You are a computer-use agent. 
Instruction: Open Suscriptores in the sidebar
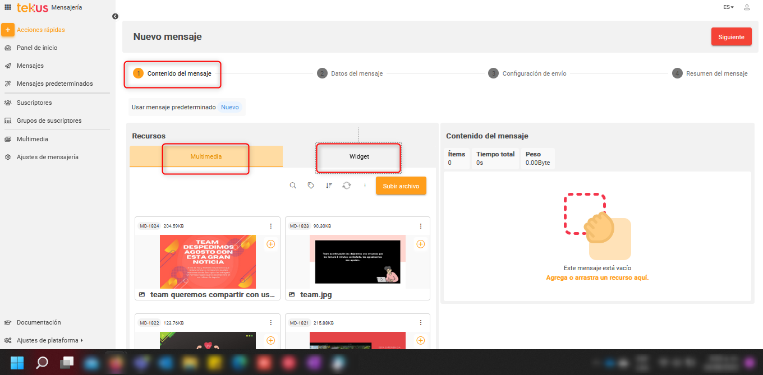[34, 103]
